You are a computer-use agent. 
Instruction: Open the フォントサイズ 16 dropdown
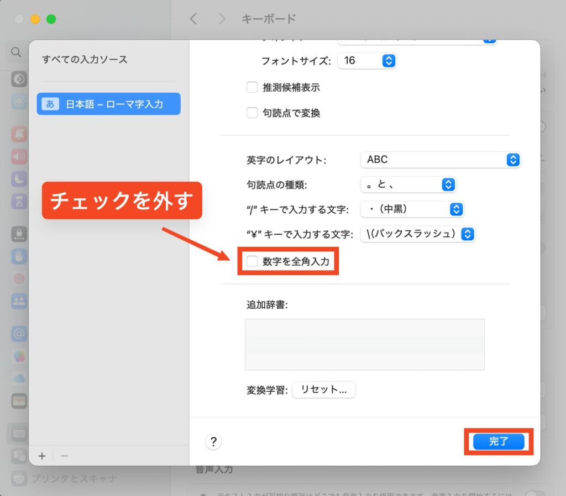(367, 60)
